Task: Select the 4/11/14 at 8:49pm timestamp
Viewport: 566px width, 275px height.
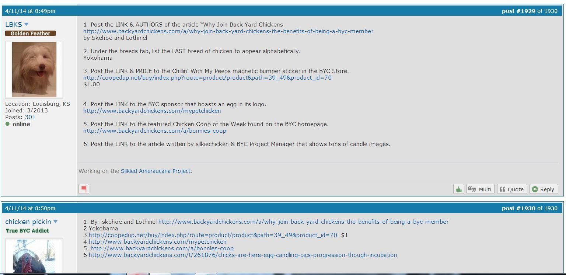Action: pos(30,11)
